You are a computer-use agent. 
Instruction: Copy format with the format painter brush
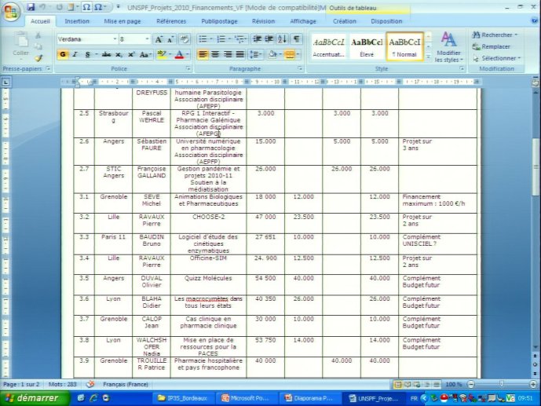[38, 58]
